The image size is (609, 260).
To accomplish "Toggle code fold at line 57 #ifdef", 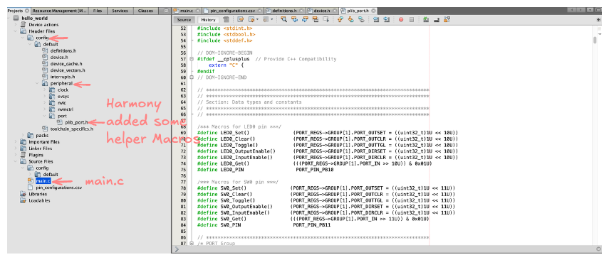I will (x=192, y=59).
